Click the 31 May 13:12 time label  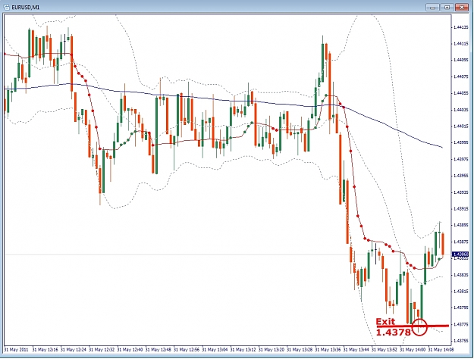click(x=243, y=350)
